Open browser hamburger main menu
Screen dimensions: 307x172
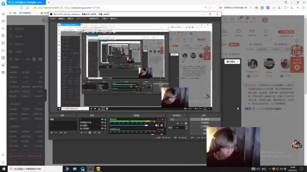(304, 8)
